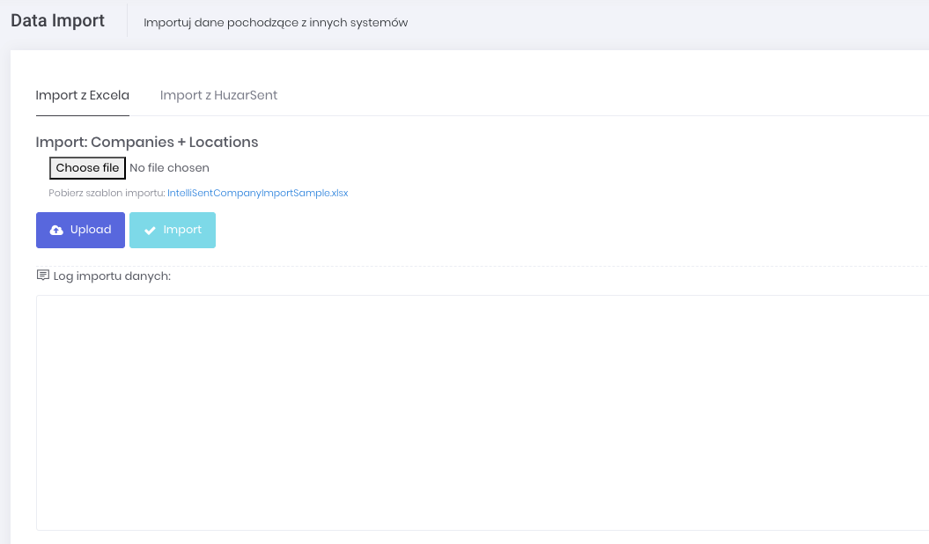Click the 'No file chosen' text
Viewport: 929px width, 544px height.
pos(169,168)
